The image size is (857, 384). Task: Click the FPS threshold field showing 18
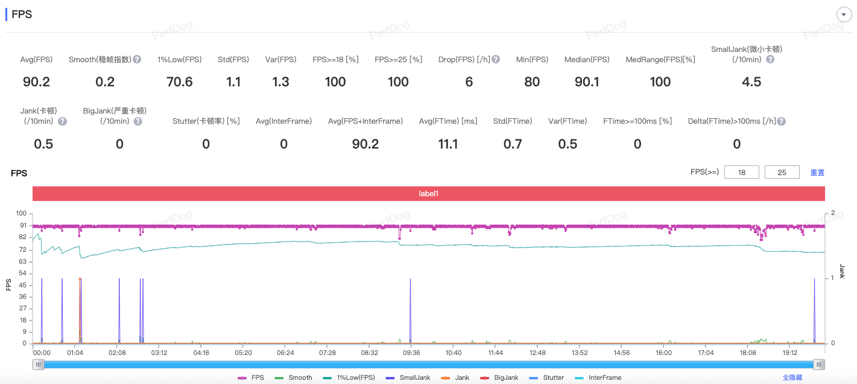[x=741, y=173]
